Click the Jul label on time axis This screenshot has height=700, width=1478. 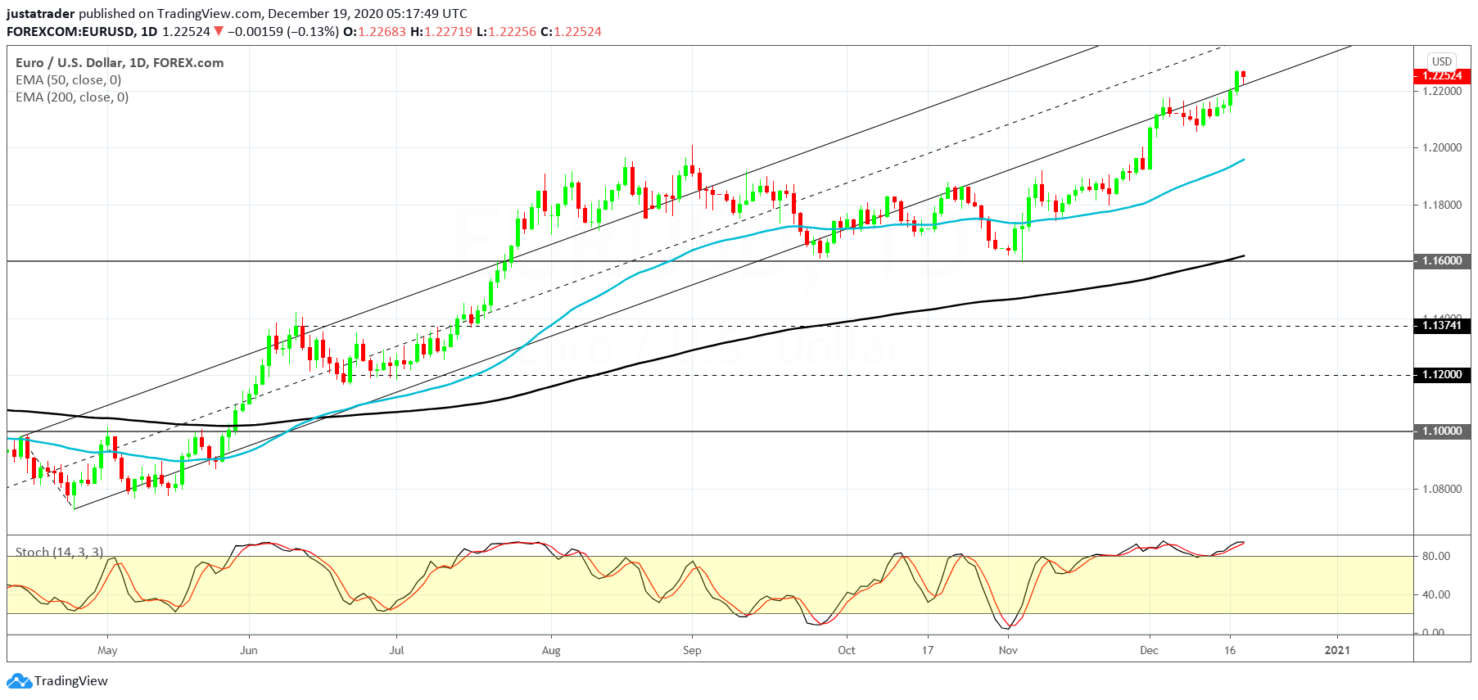[396, 651]
